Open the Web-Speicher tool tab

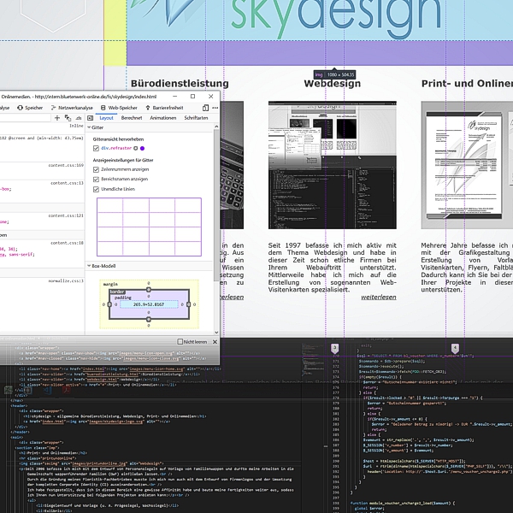119,108
